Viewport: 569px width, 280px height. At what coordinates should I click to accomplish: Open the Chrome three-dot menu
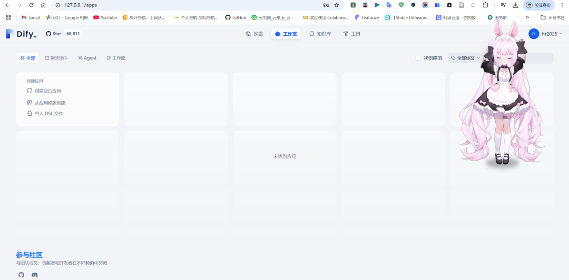(x=562, y=5)
